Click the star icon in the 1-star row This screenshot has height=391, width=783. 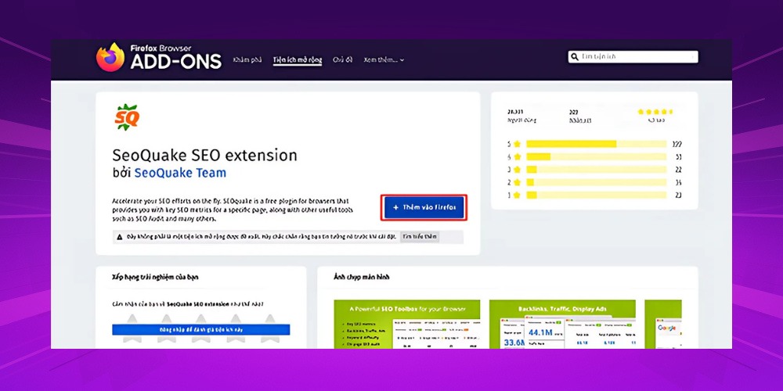517,195
